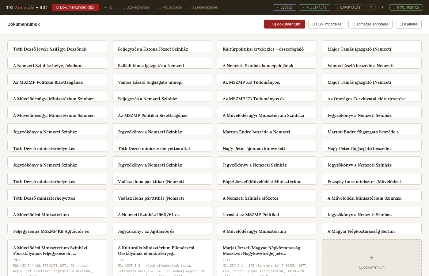This screenshot has height=276, width=429.
Task: Select A Magyar Népköztársaság Berlini document
Action: pyautogui.click(x=372, y=228)
